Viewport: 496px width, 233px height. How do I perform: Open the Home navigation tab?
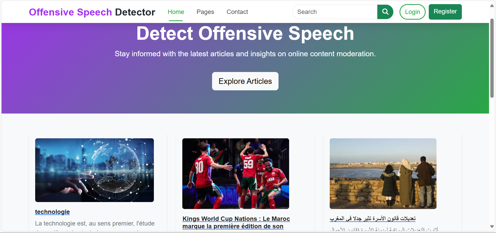click(x=176, y=12)
